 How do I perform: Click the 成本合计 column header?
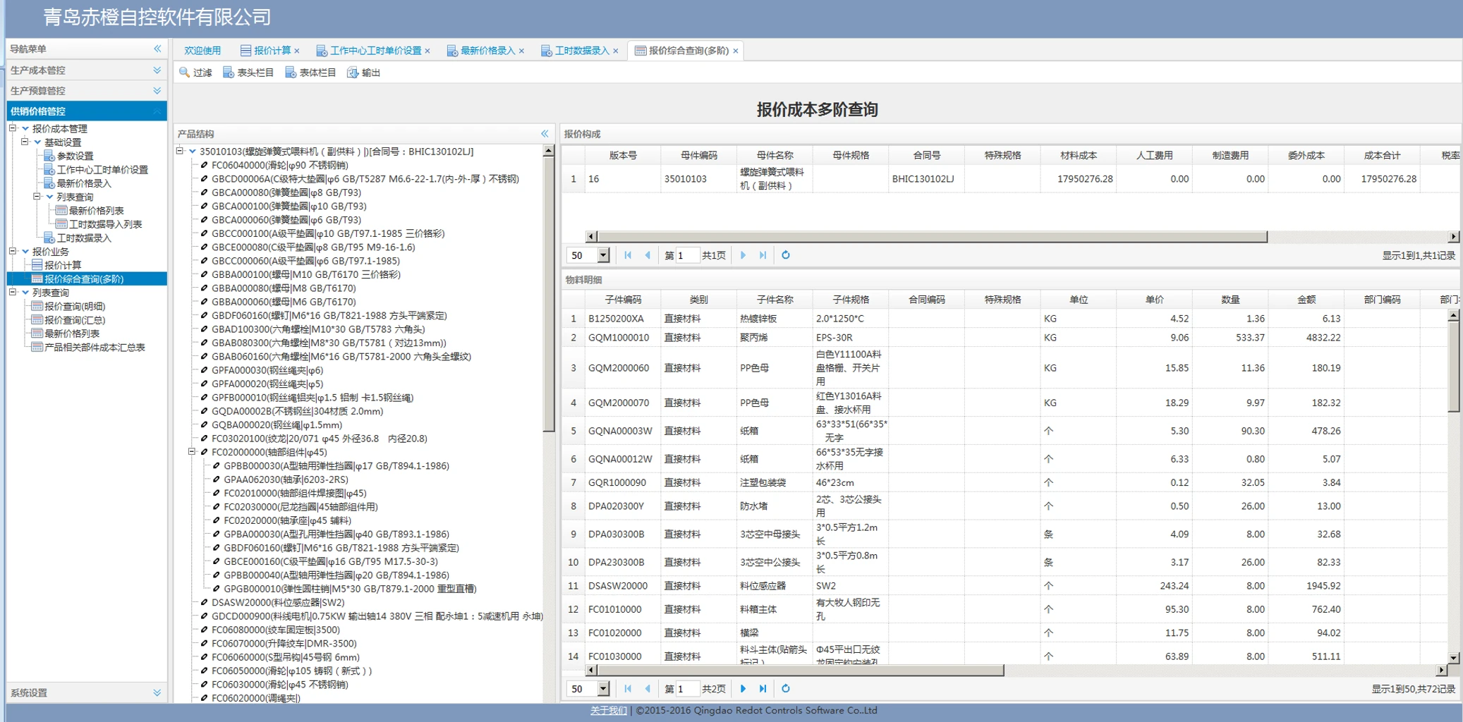[1382, 155]
